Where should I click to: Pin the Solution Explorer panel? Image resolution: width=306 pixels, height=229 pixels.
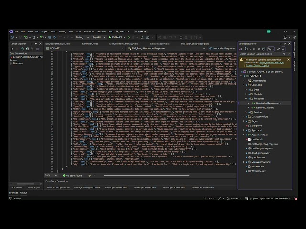pyautogui.click(x=285, y=44)
